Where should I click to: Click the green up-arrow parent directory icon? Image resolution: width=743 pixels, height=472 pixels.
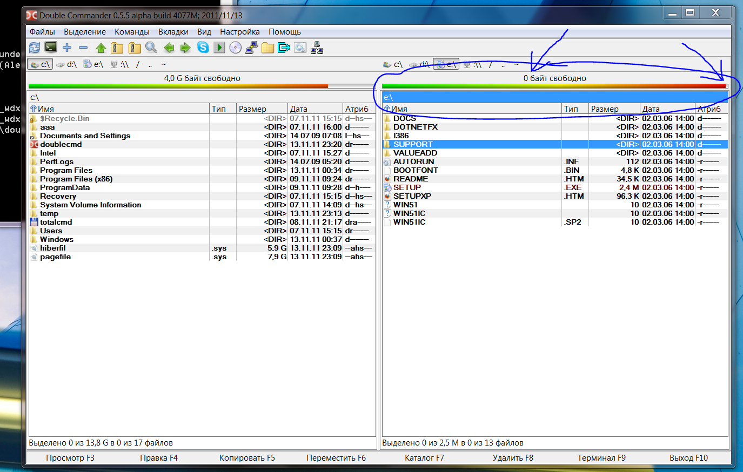pyautogui.click(x=101, y=48)
